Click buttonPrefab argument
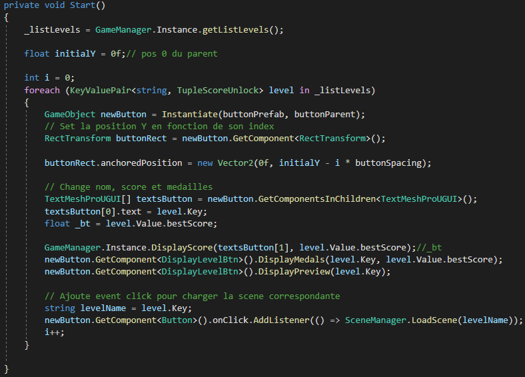 pos(253,115)
